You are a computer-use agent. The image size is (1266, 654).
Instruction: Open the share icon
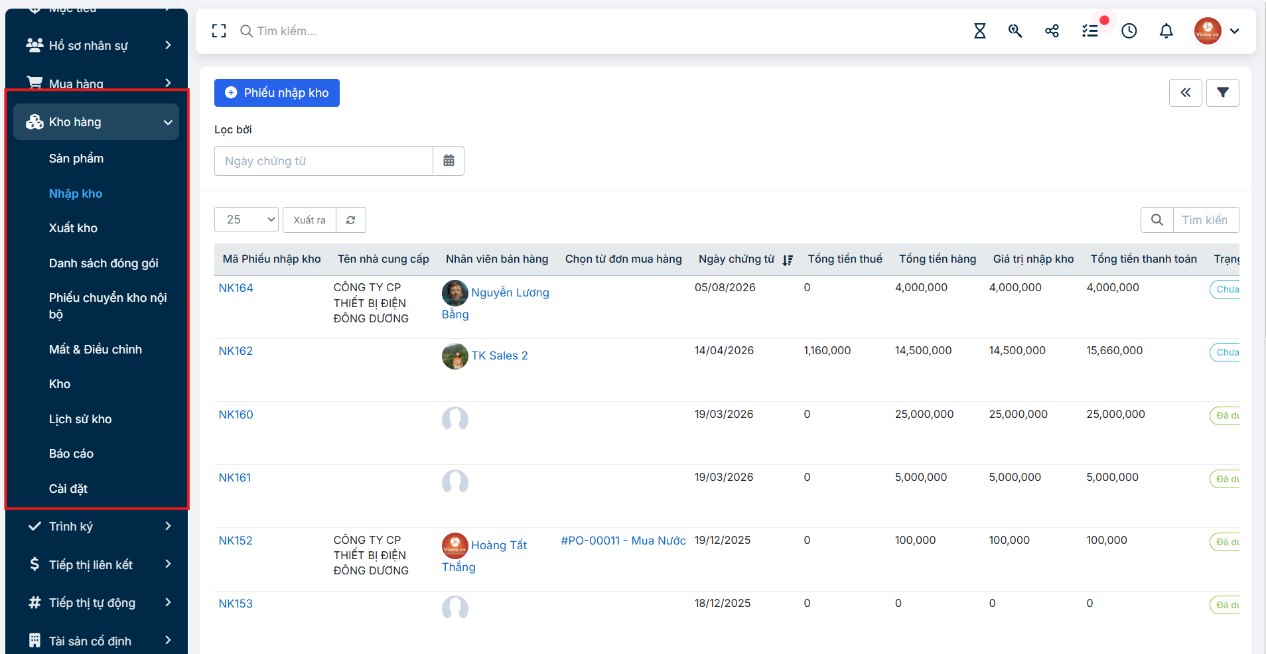tap(1052, 31)
